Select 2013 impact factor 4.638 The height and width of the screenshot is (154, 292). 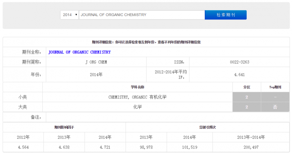[64, 147]
